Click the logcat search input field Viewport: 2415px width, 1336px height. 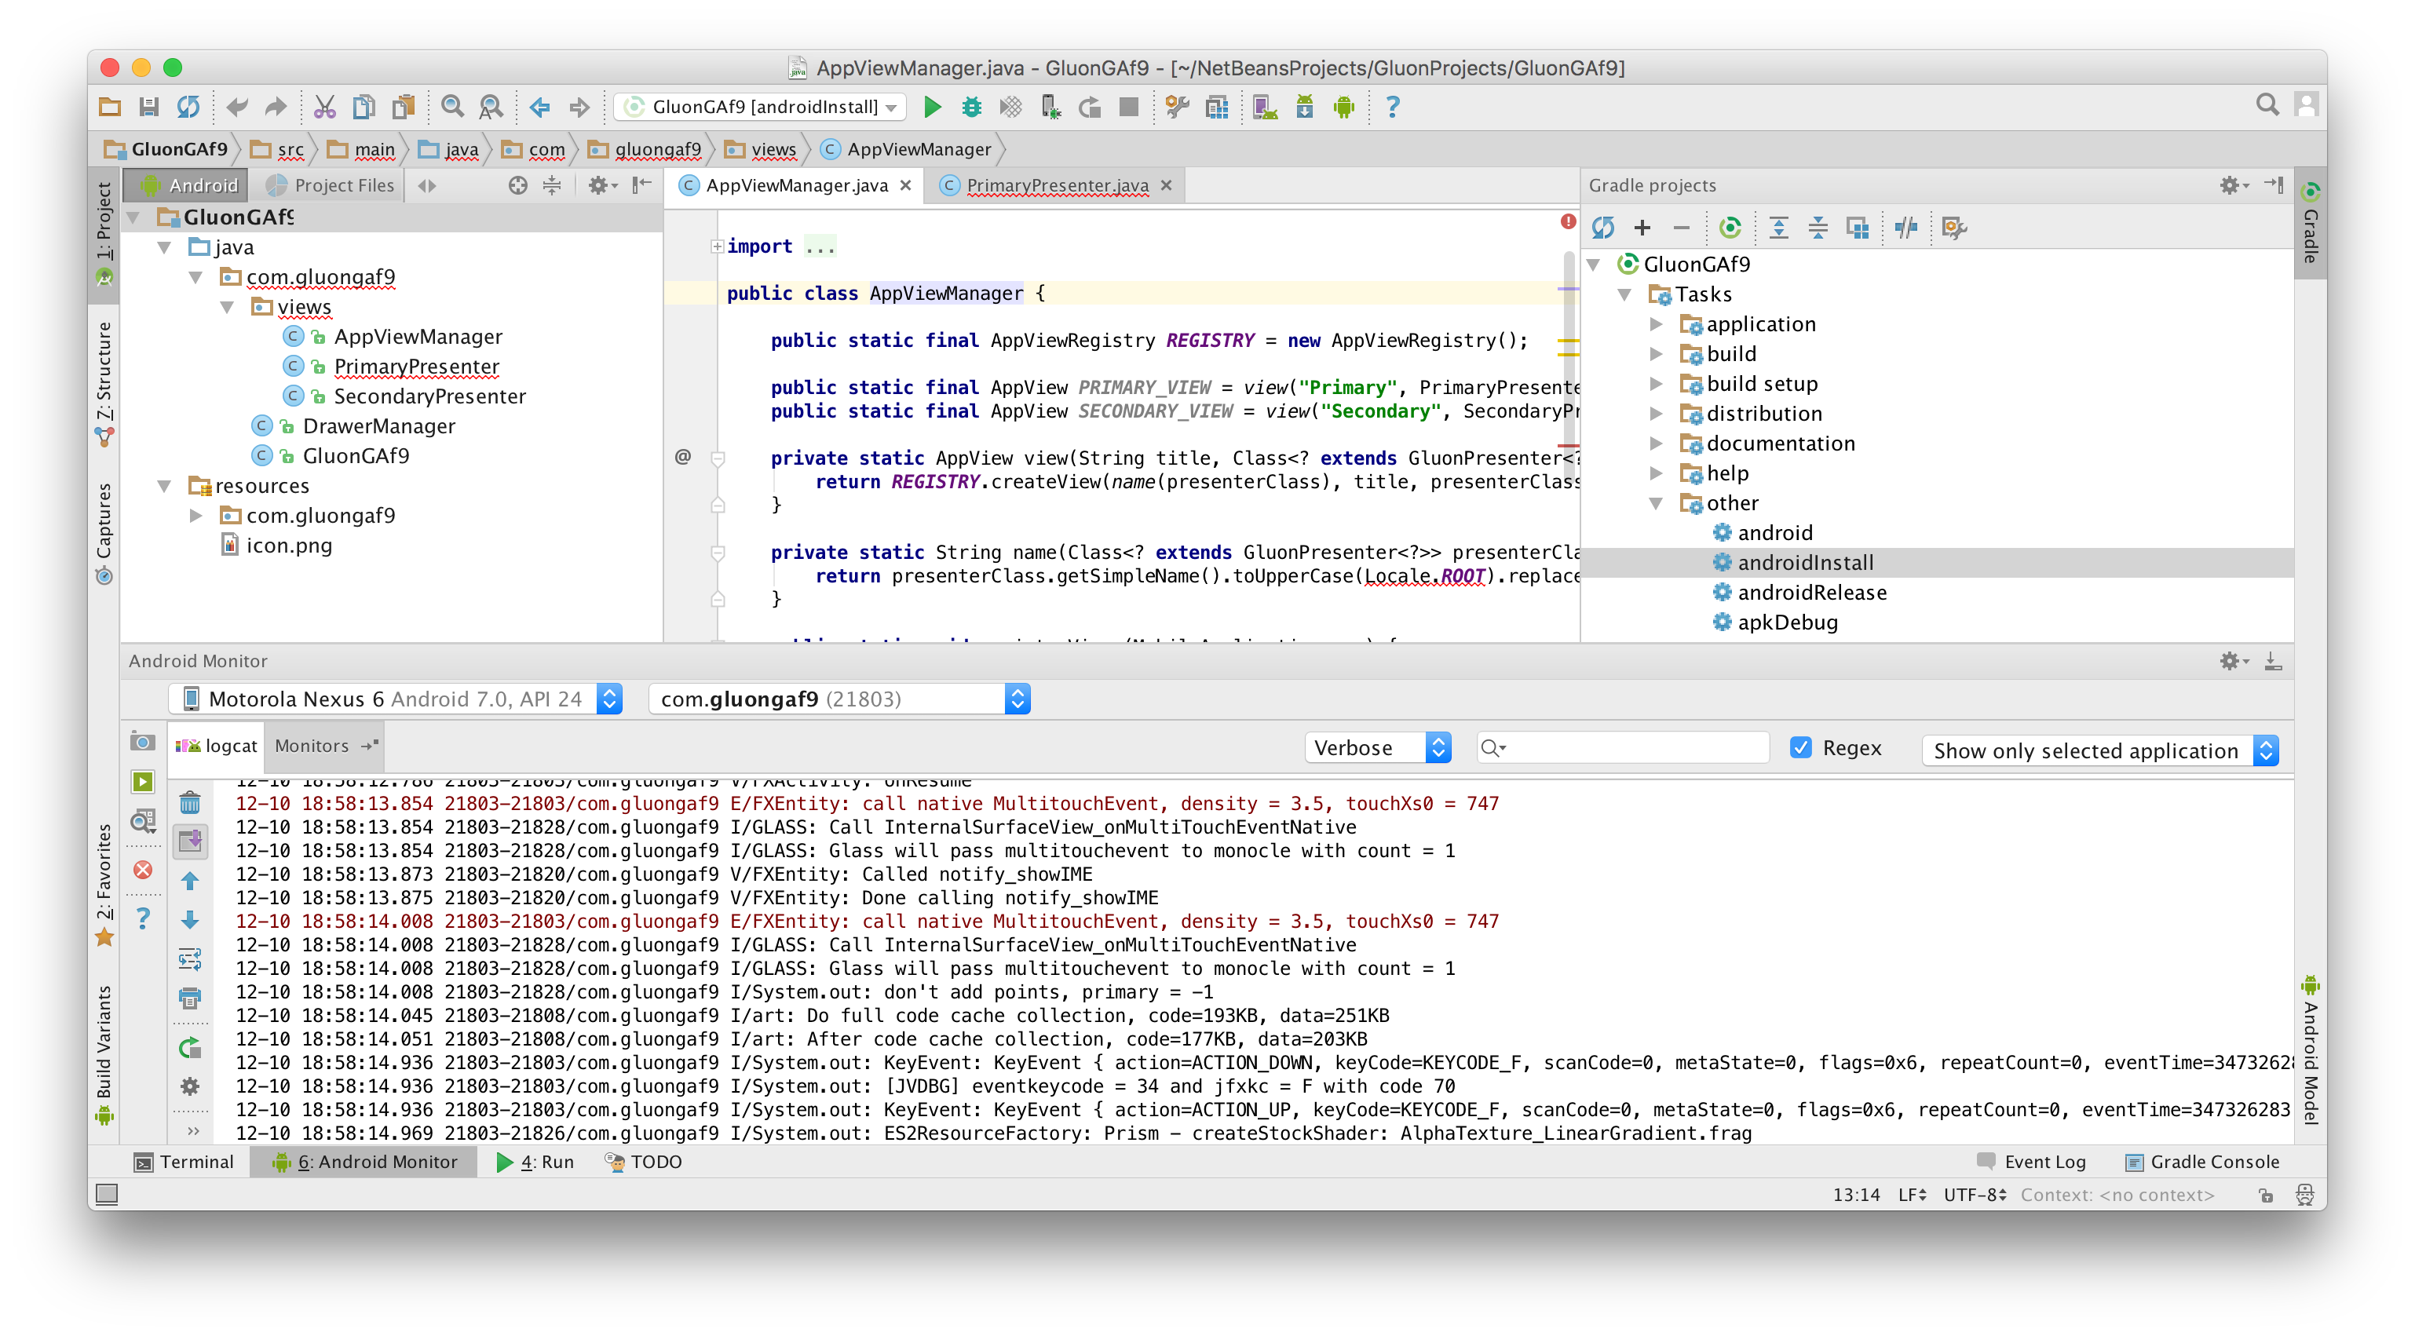point(1631,747)
